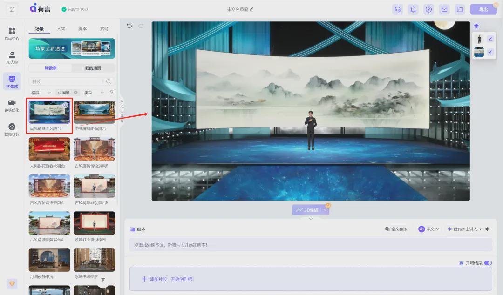Open the chevron next to the 3D生成 button

tap(325, 210)
